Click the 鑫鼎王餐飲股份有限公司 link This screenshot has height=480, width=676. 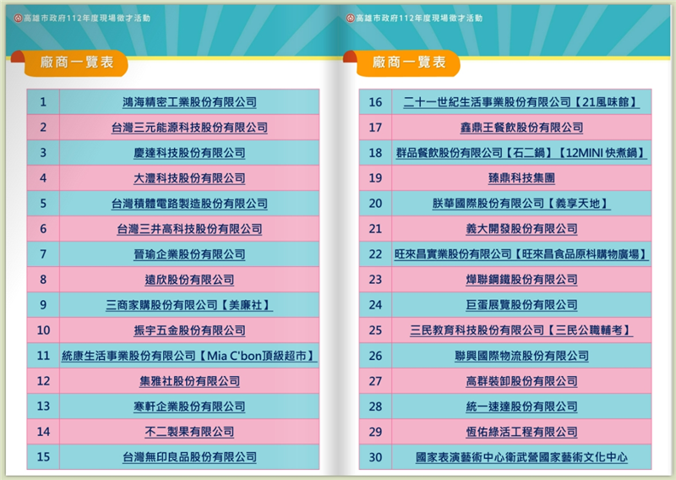click(x=521, y=128)
